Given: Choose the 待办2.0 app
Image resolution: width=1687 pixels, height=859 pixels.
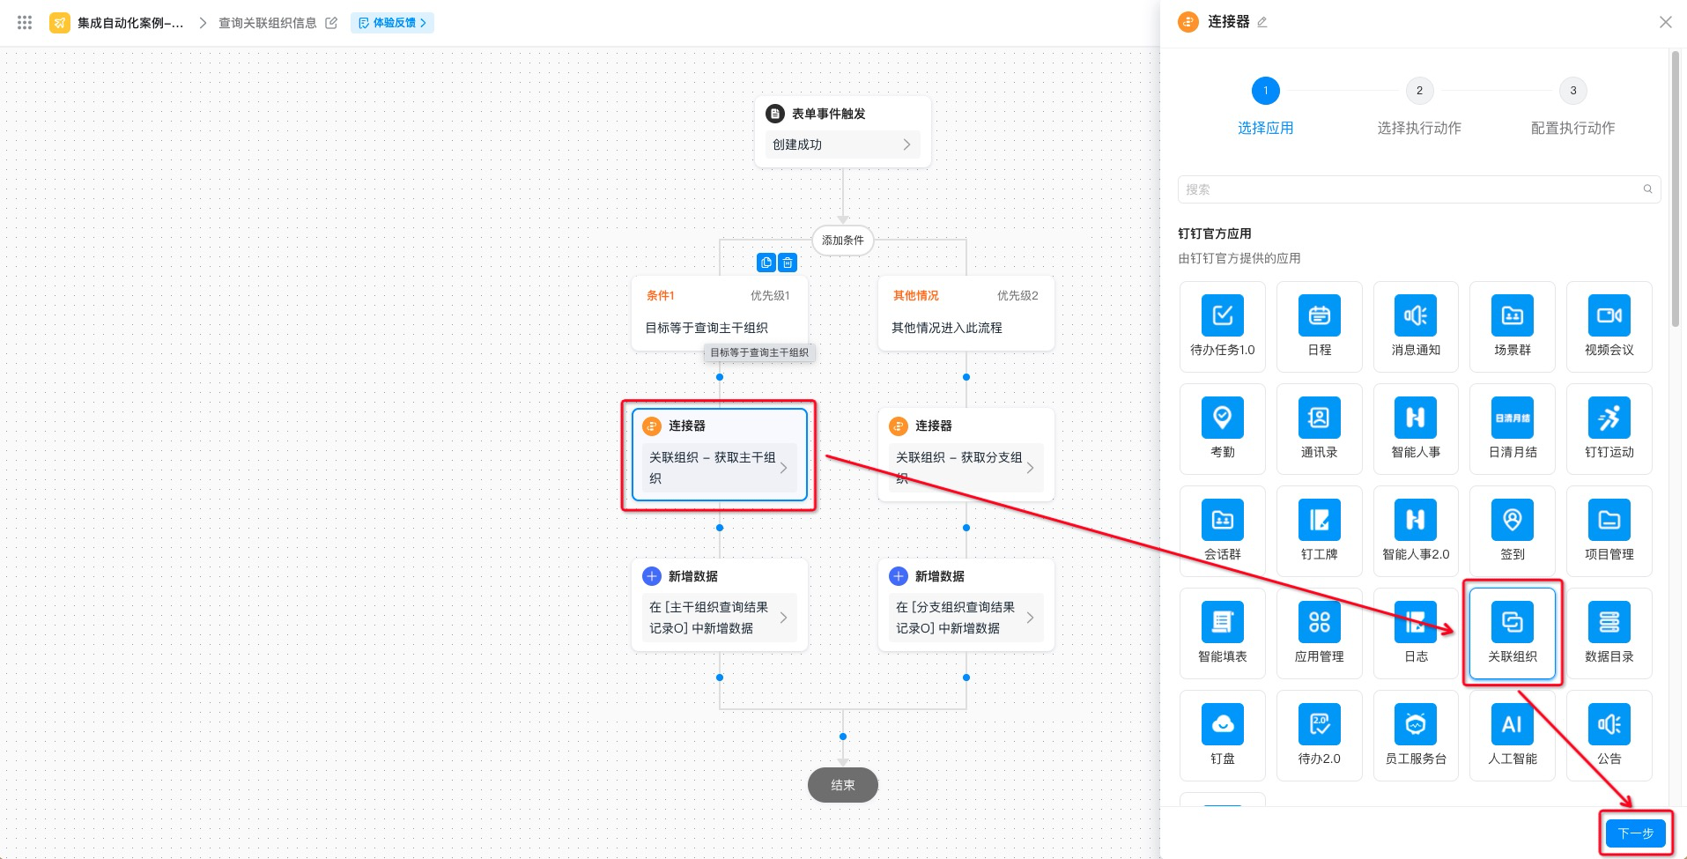Looking at the screenshot, I should click(x=1319, y=736).
